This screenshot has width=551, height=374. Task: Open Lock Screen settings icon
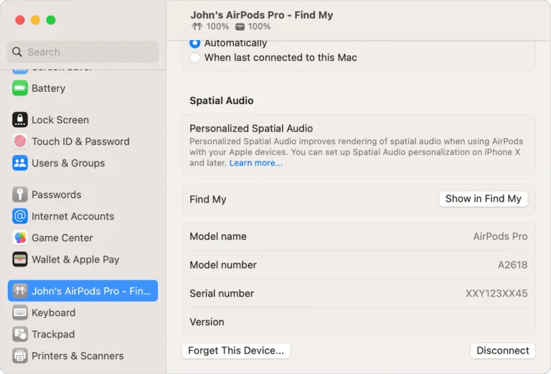coord(20,120)
